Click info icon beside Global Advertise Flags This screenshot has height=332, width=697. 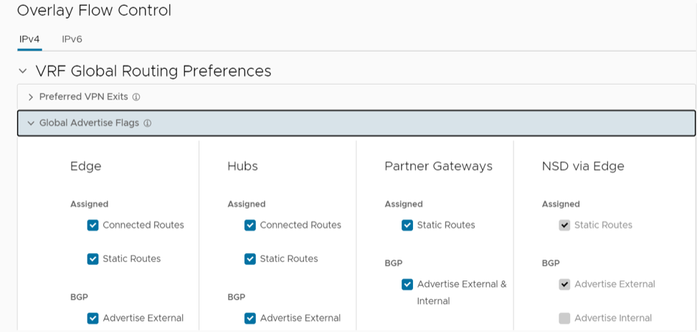click(148, 123)
